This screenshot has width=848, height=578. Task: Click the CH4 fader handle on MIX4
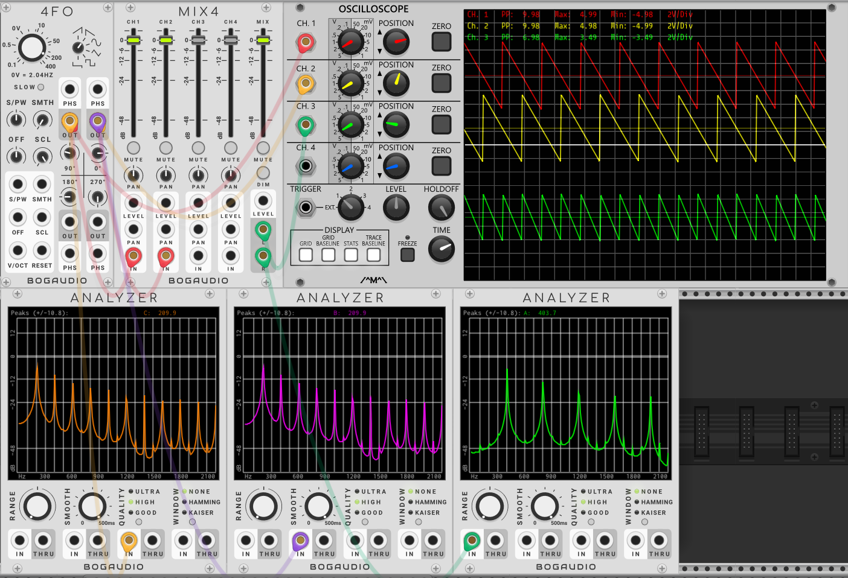(x=231, y=40)
